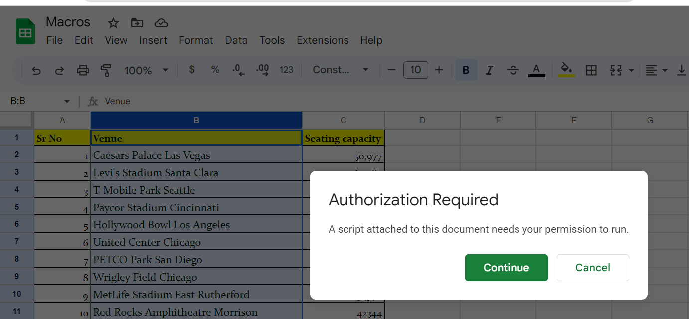Open the Format menu
Image resolution: width=689 pixels, height=319 pixels.
point(196,40)
